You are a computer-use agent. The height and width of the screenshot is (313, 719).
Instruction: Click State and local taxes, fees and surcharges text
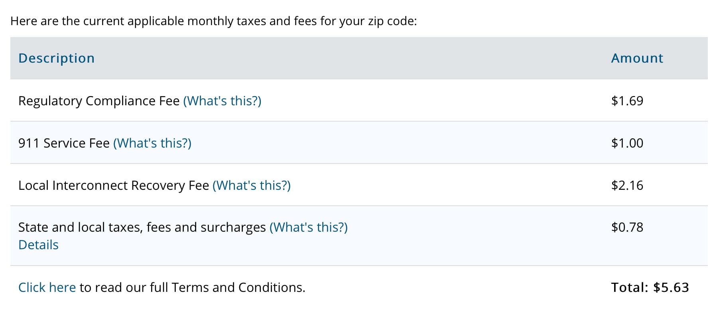(x=142, y=227)
